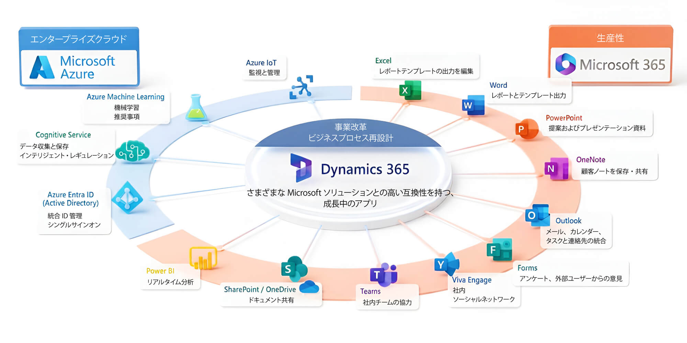This screenshot has height=343, width=687.
Task: Click the Microsoft Azure A logo
Action: 42,67
